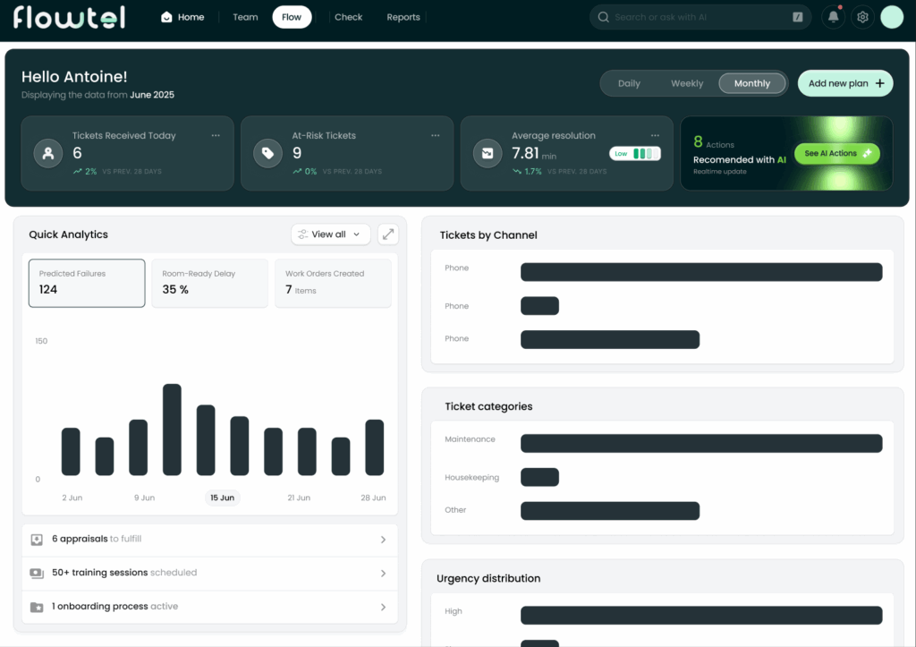The image size is (916, 647).
Task: Click the Low resolution level indicator
Action: pyautogui.click(x=635, y=154)
